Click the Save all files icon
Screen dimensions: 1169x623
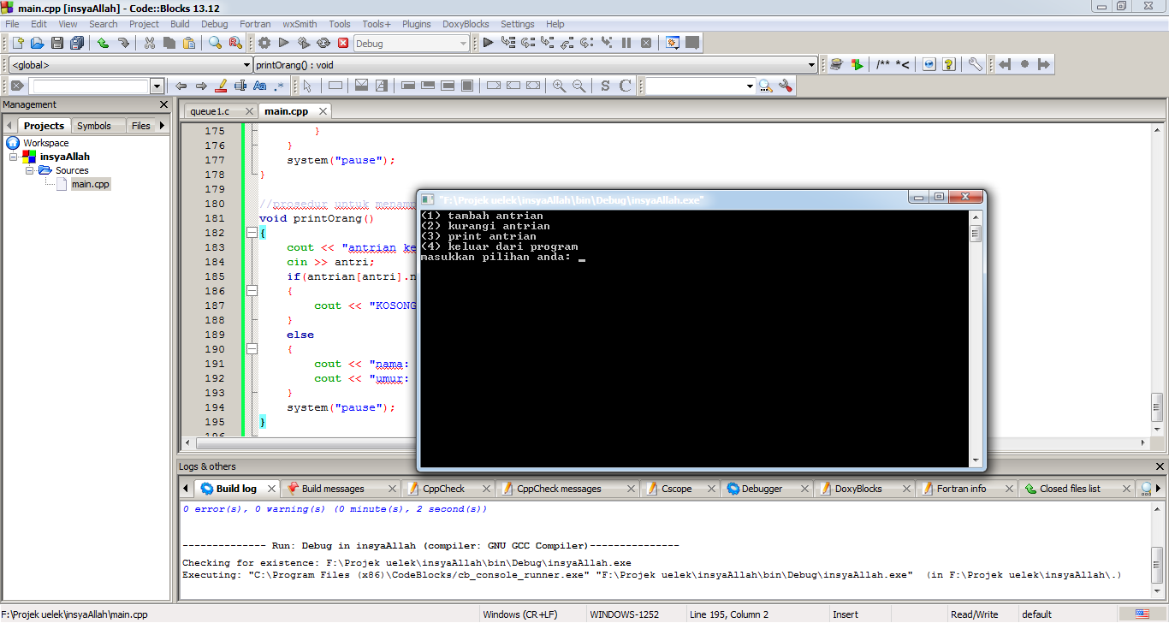click(x=77, y=43)
